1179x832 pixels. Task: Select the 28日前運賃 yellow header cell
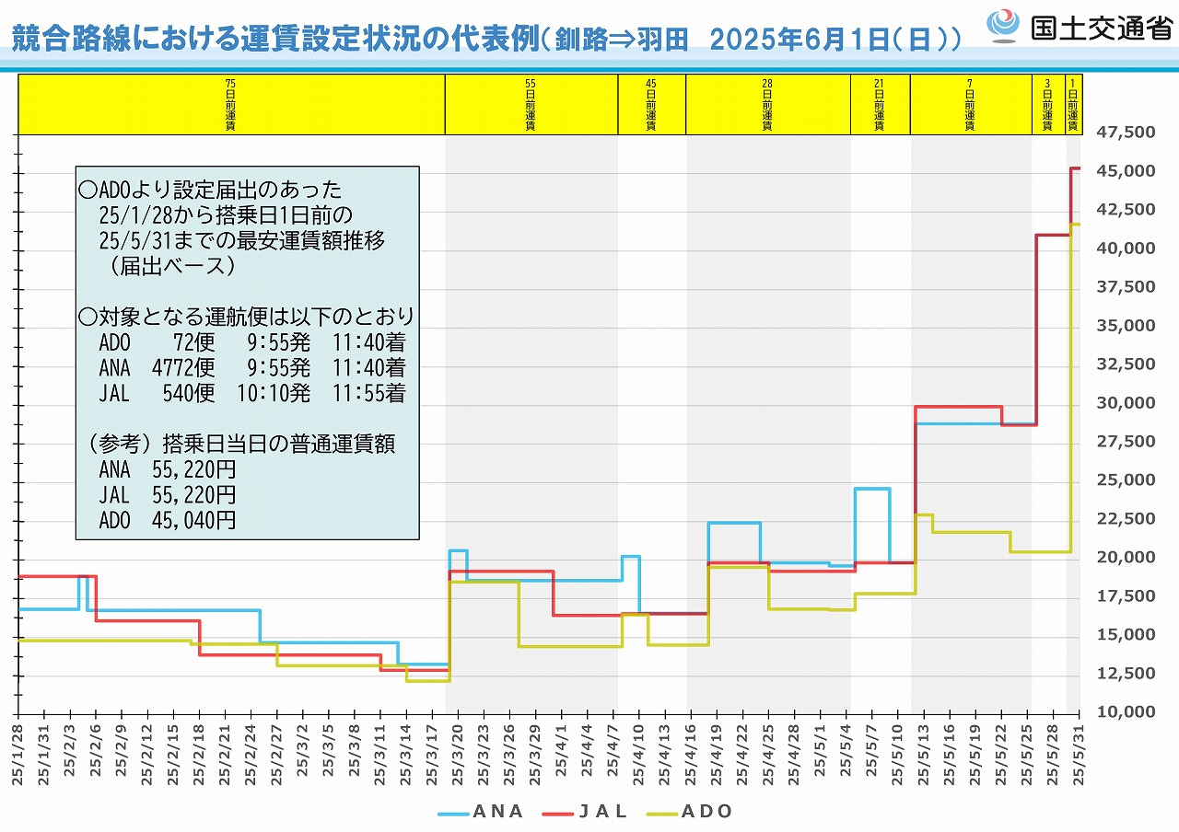click(x=768, y=104)
